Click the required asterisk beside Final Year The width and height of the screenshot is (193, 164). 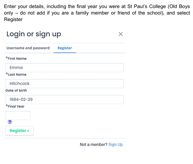point(7,106)
